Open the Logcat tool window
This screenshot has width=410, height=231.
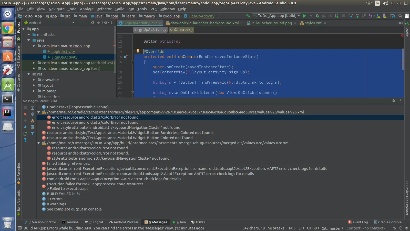[94, 222]
